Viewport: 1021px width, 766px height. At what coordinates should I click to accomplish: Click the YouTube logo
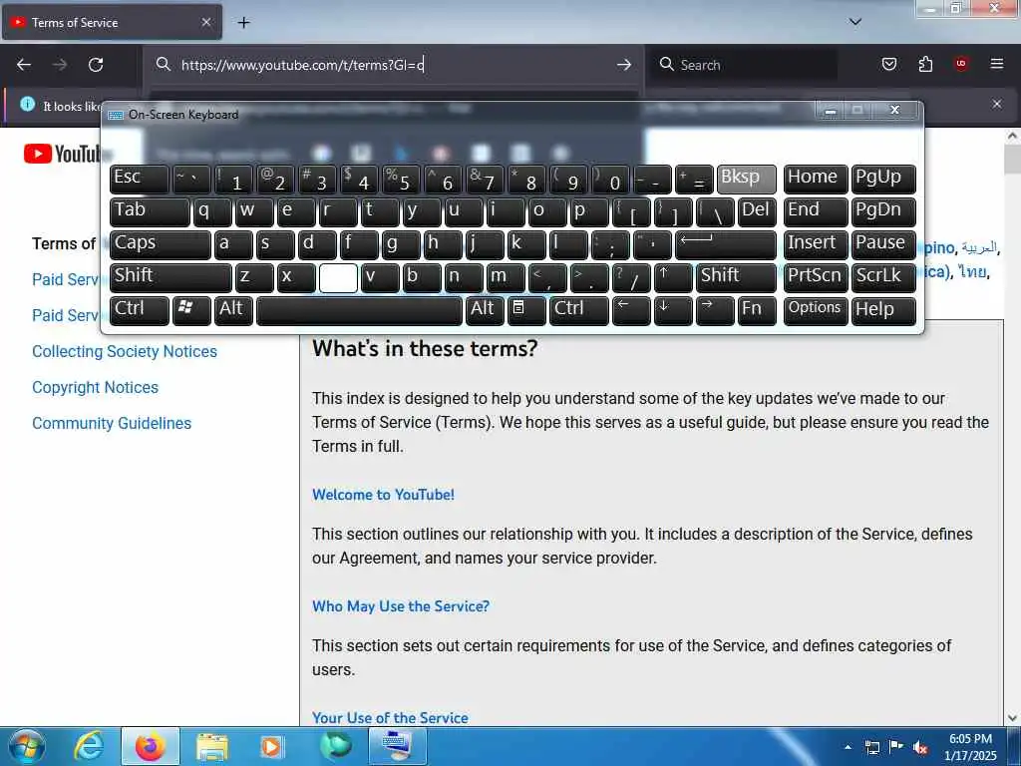click(x=63, y=154)
